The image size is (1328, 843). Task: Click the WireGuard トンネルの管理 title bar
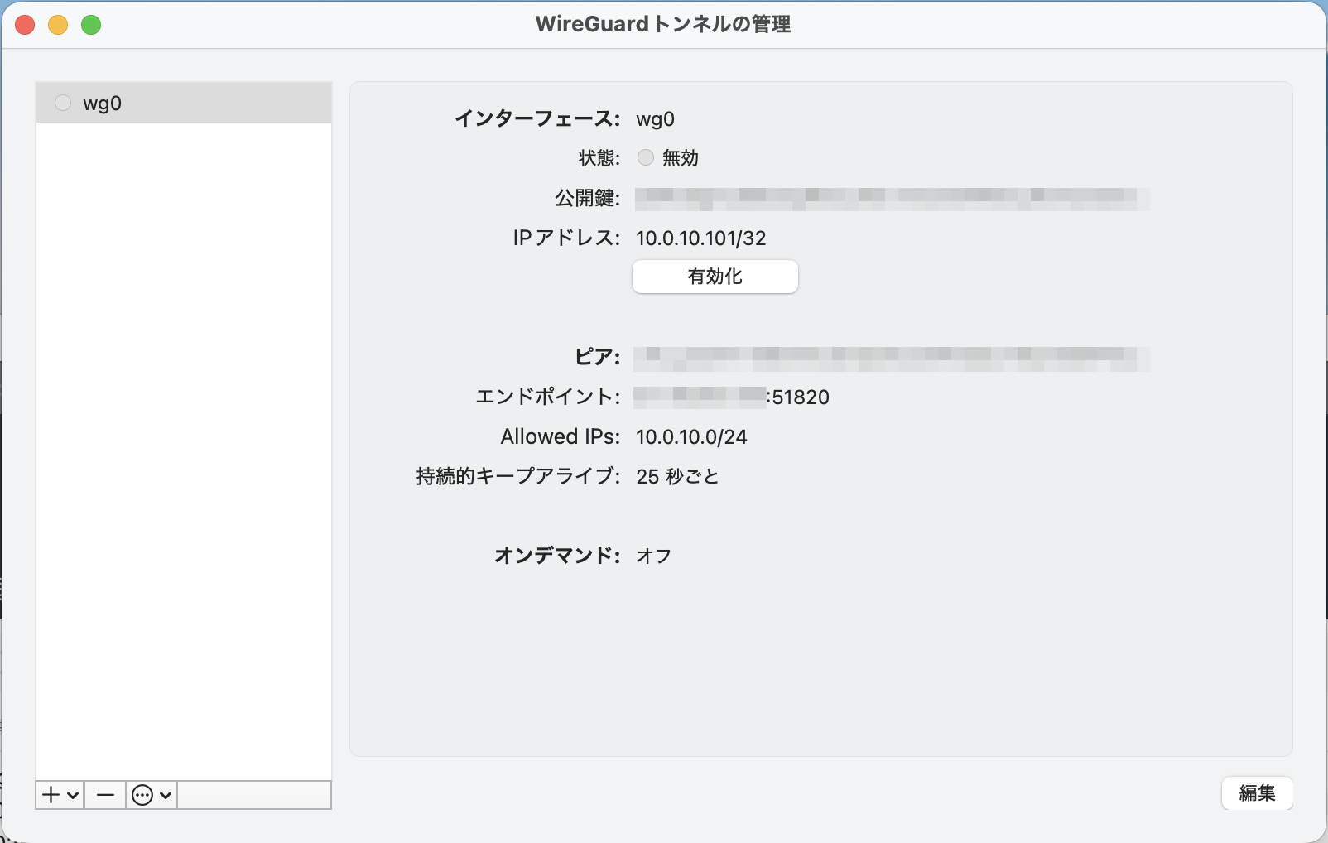[662, 25]
